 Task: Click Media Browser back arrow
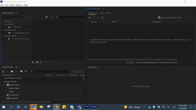tap(26, 17)
